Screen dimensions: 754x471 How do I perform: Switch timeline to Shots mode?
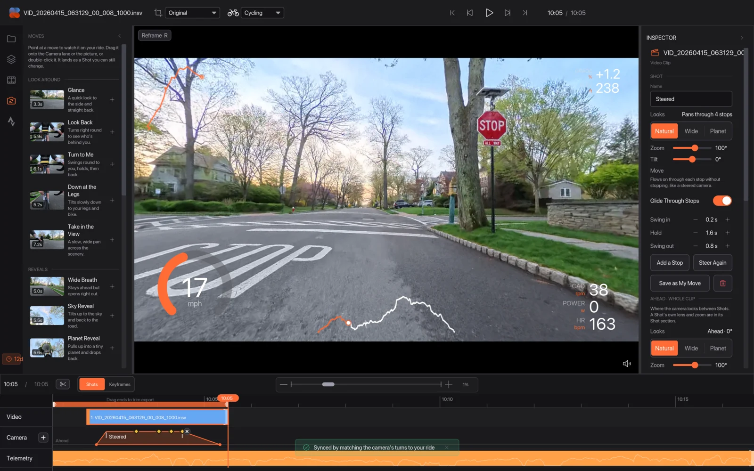tap(92, 384)
